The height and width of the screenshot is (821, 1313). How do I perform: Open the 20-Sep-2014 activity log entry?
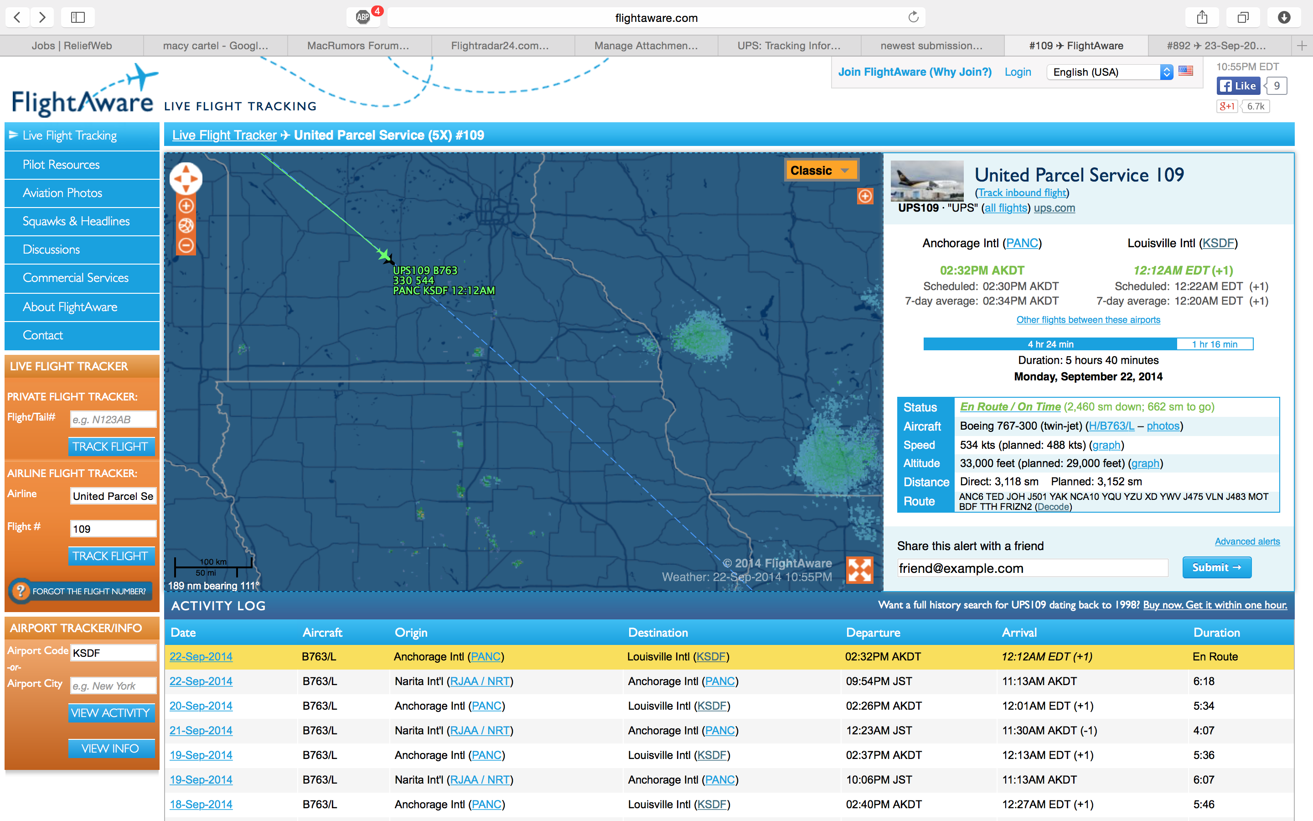pos(201,706)
